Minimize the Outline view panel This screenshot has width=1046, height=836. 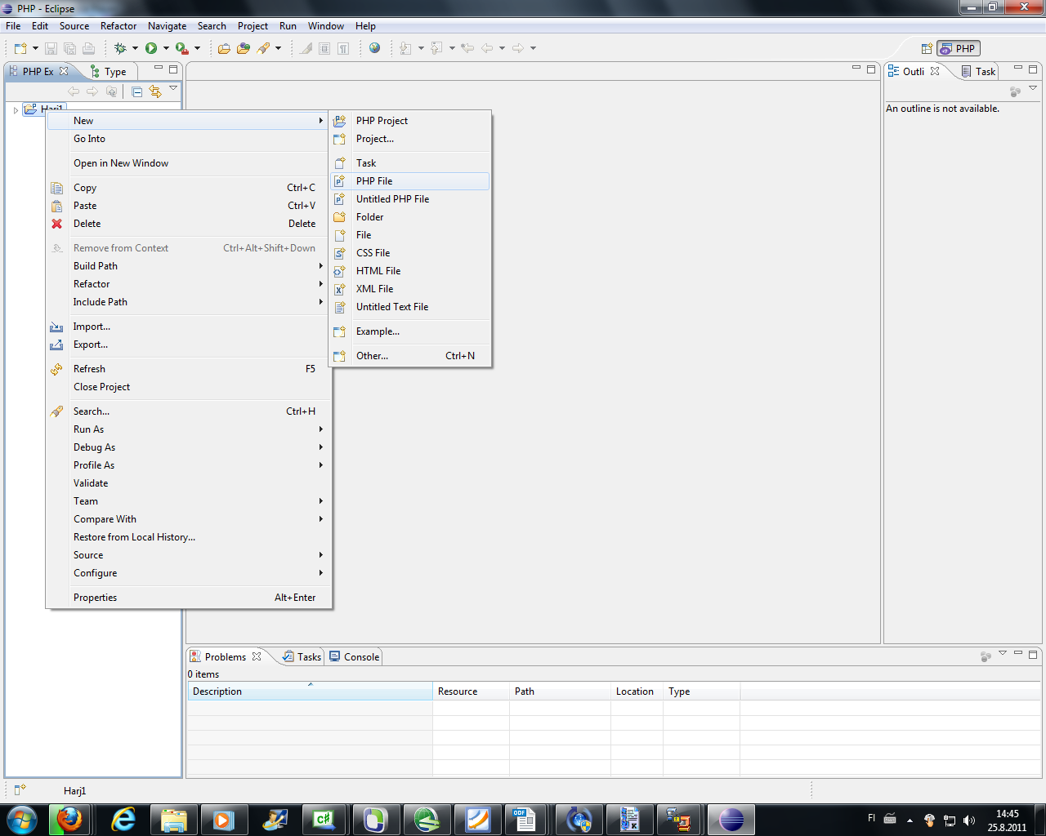click(1018, 69)
